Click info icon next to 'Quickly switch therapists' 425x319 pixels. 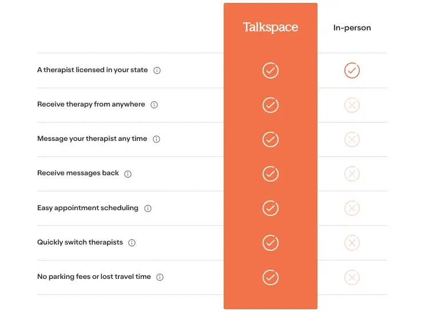[x=132, y=243]
